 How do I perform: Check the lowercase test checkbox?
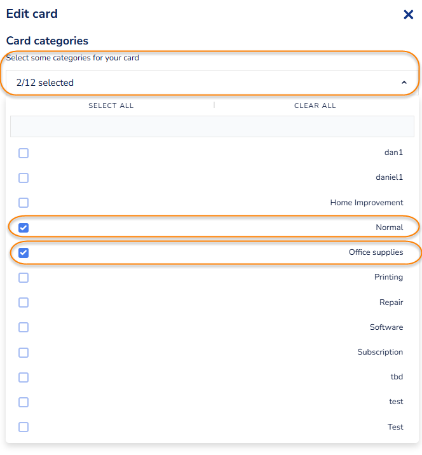(x=24, y=402)
